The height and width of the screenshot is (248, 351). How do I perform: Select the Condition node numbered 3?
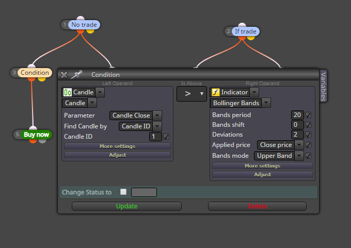click(35, 73)
